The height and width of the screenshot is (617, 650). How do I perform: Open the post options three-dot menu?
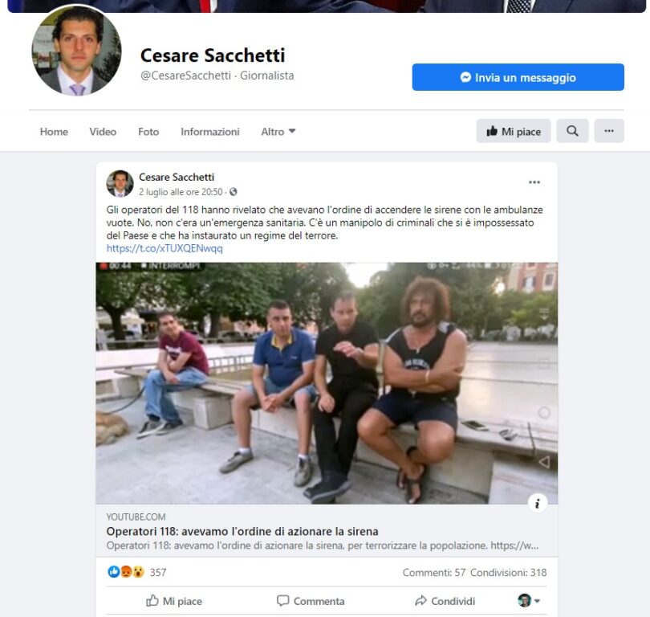pyautogui.click(x=534, y=182)
